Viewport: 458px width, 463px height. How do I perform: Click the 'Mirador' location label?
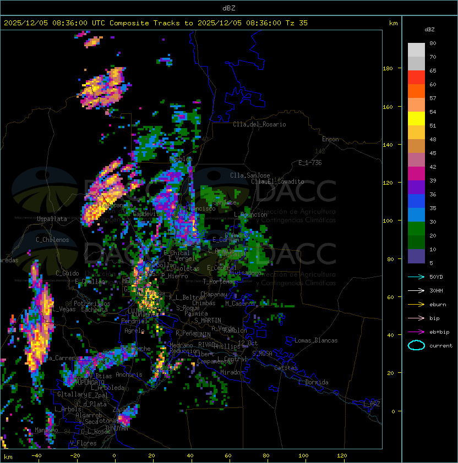(x=232, y=372)
